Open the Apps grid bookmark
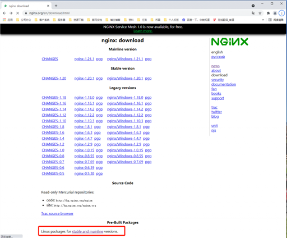Viewport: 287px width, 238px height. pos(8,20)
